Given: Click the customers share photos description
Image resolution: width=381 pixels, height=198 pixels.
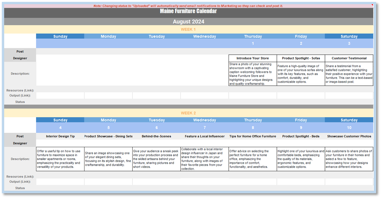Looking at the screenshot, I should [x=349, y=159].
